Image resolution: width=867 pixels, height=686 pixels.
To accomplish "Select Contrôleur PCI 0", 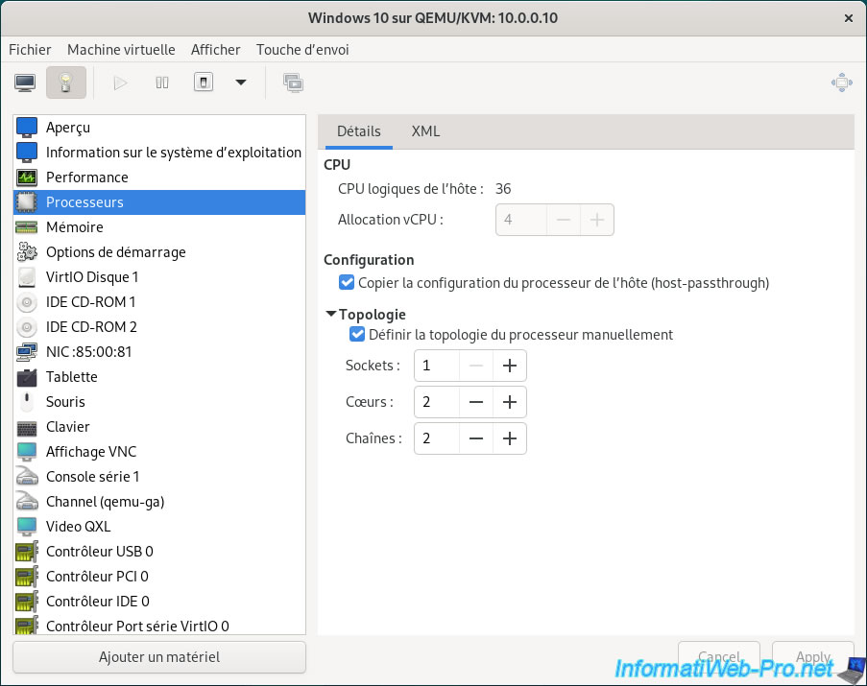I will [159, 577].
